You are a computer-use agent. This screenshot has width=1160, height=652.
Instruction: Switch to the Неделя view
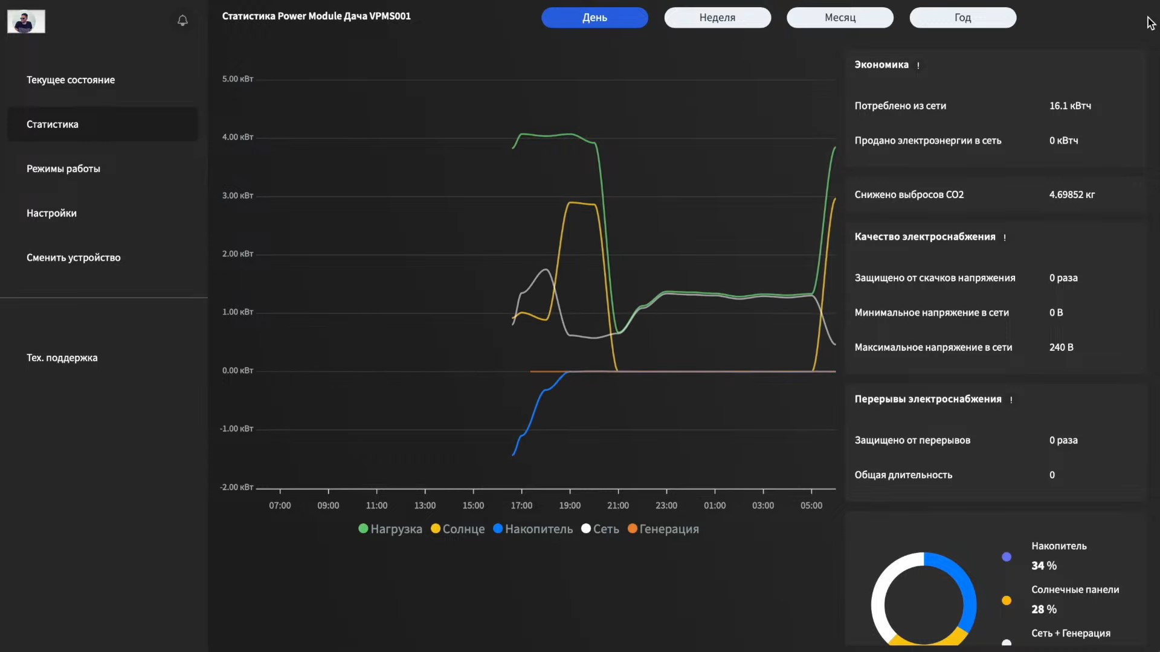coord(717,18)
